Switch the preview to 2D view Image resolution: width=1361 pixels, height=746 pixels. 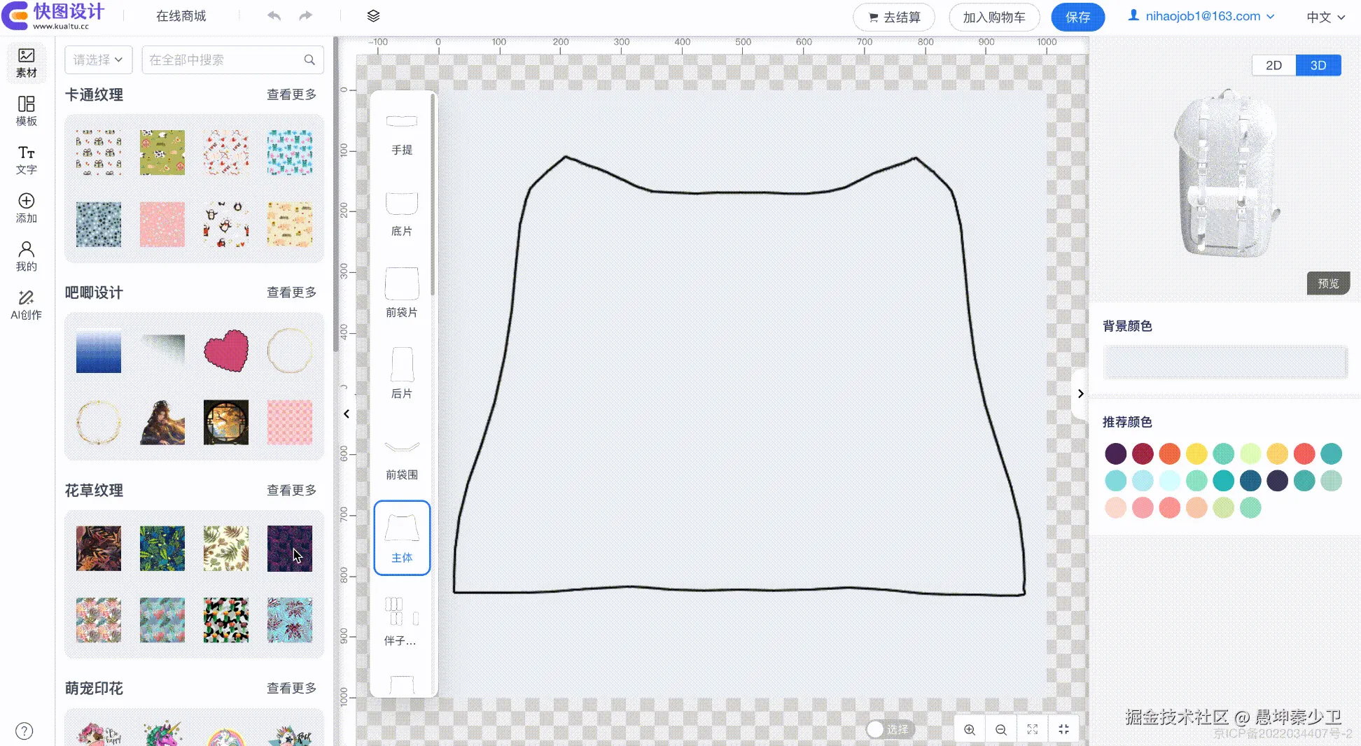coord(1273,64)
